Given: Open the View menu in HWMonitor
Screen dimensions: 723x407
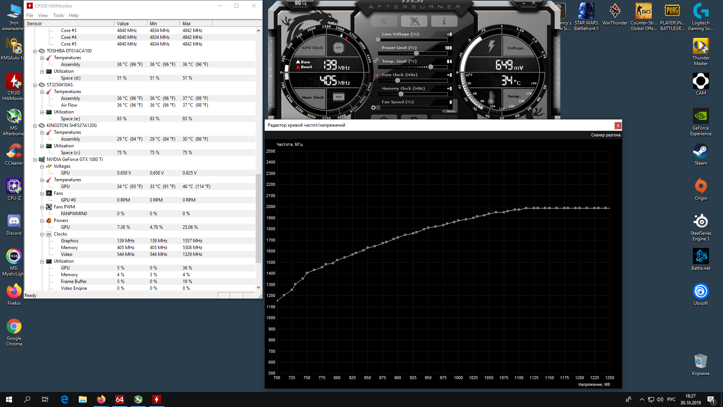Looking at the screenshot, I should [43, 15].
